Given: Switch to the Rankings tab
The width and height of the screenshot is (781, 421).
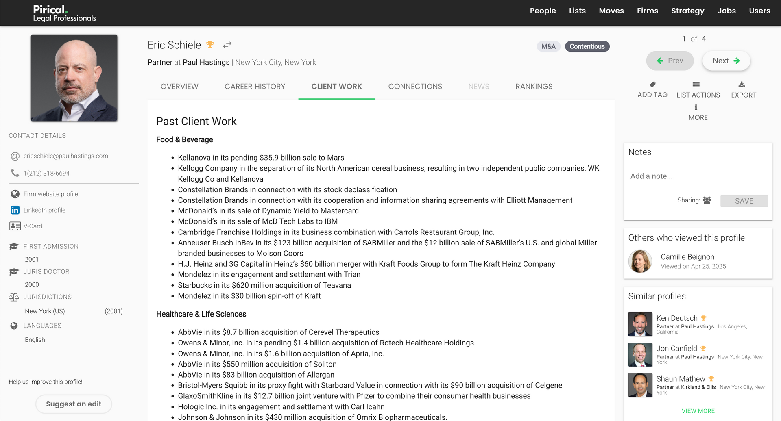Looking at the screenshot, I should pyautogui.click(x=534, y=87).
